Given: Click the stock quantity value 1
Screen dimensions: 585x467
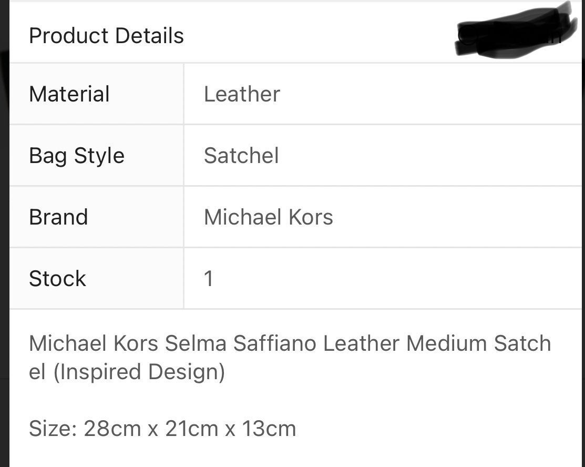Looking at the screenshot, I should coord(209,279).
